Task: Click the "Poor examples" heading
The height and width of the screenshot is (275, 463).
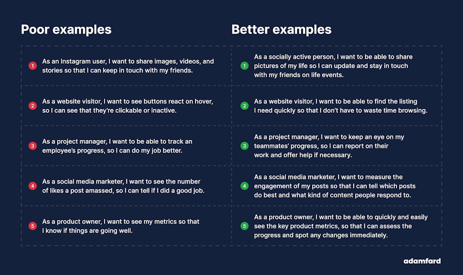Action: coord(66,29)
